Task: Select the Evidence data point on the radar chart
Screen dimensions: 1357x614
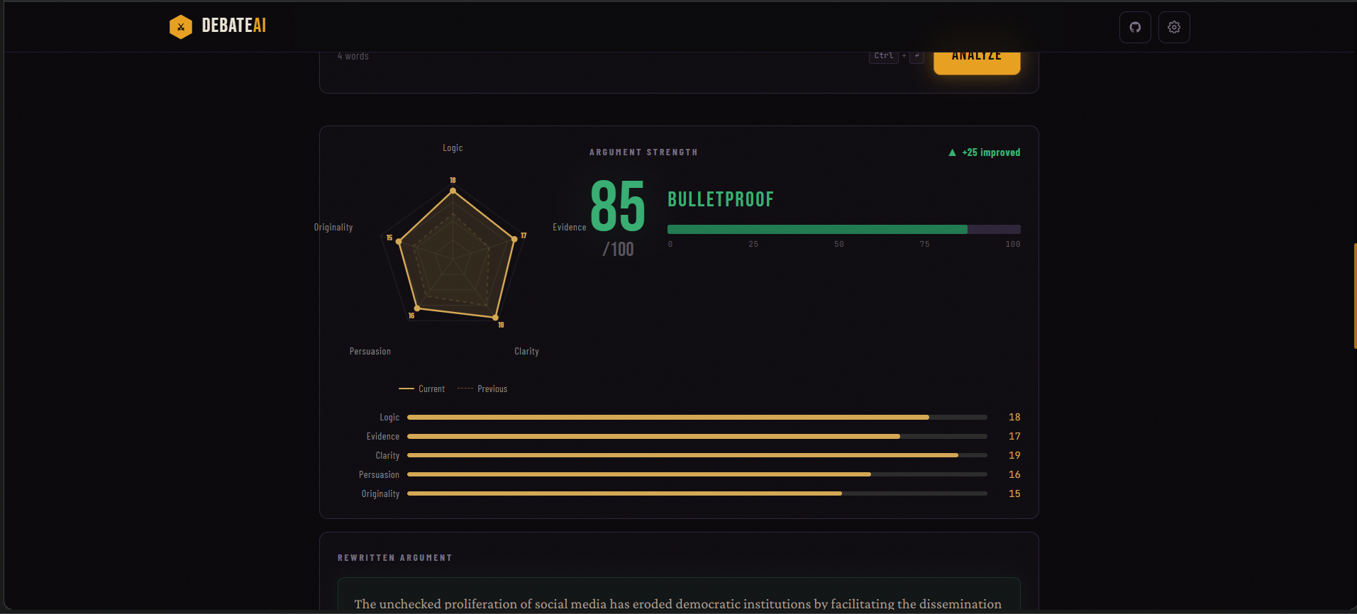Action: 515,239
